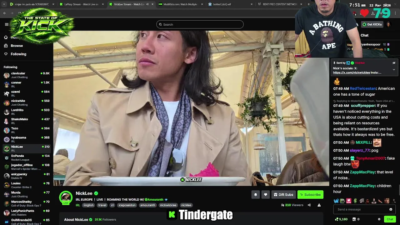The image size is (400, 225).
Task: Click the Kick search field
Action: [200, 24]
